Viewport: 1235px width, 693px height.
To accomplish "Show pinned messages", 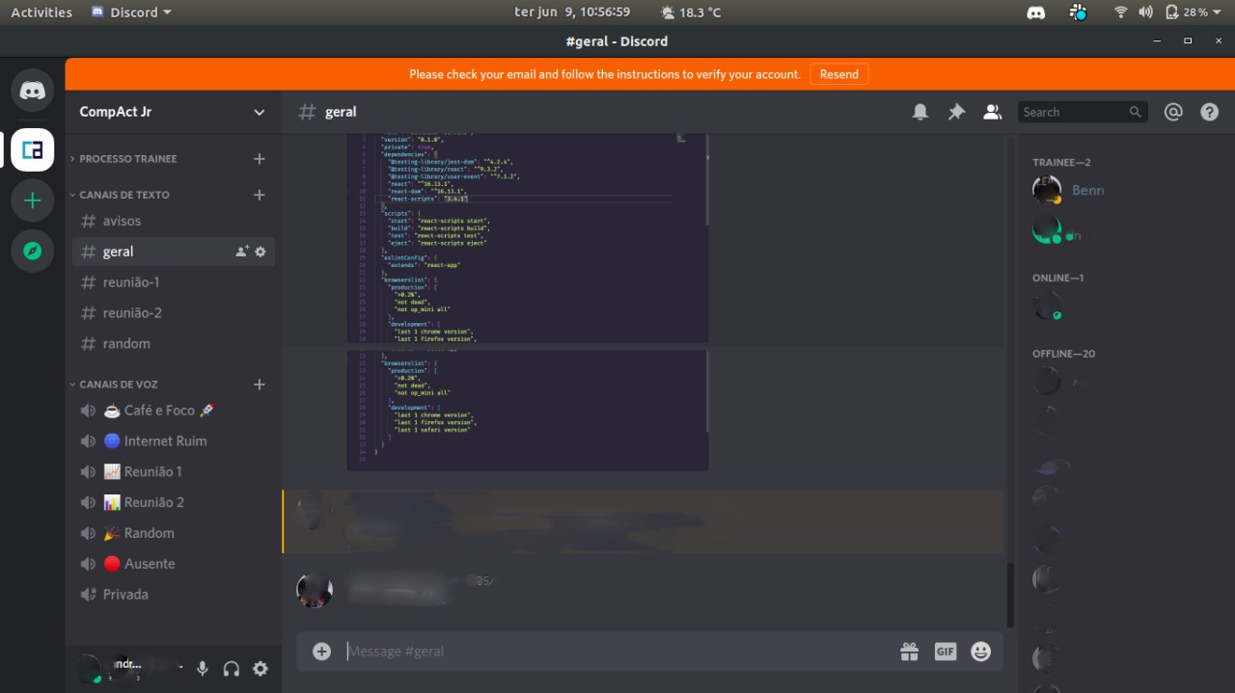I will (956, 112).
